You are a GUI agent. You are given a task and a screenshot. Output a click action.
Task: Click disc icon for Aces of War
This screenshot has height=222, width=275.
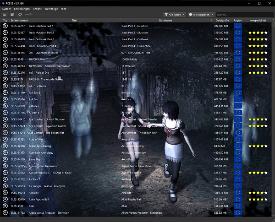(x=5, y=139)
